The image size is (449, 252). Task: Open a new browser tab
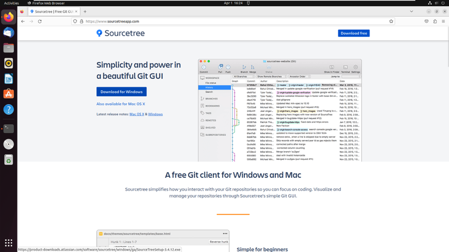pyautogui.click(x=85, y=12)
